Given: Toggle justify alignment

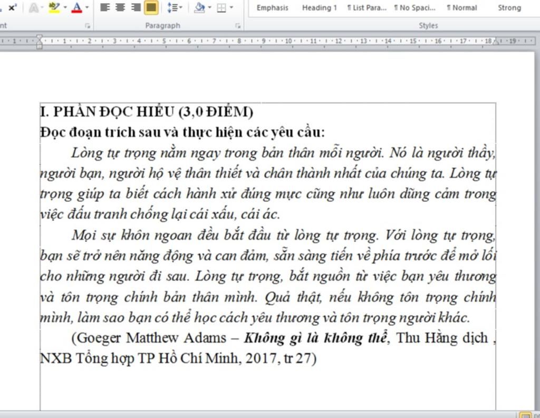Looking at the screenshot, I should click(x=151, y=7).
